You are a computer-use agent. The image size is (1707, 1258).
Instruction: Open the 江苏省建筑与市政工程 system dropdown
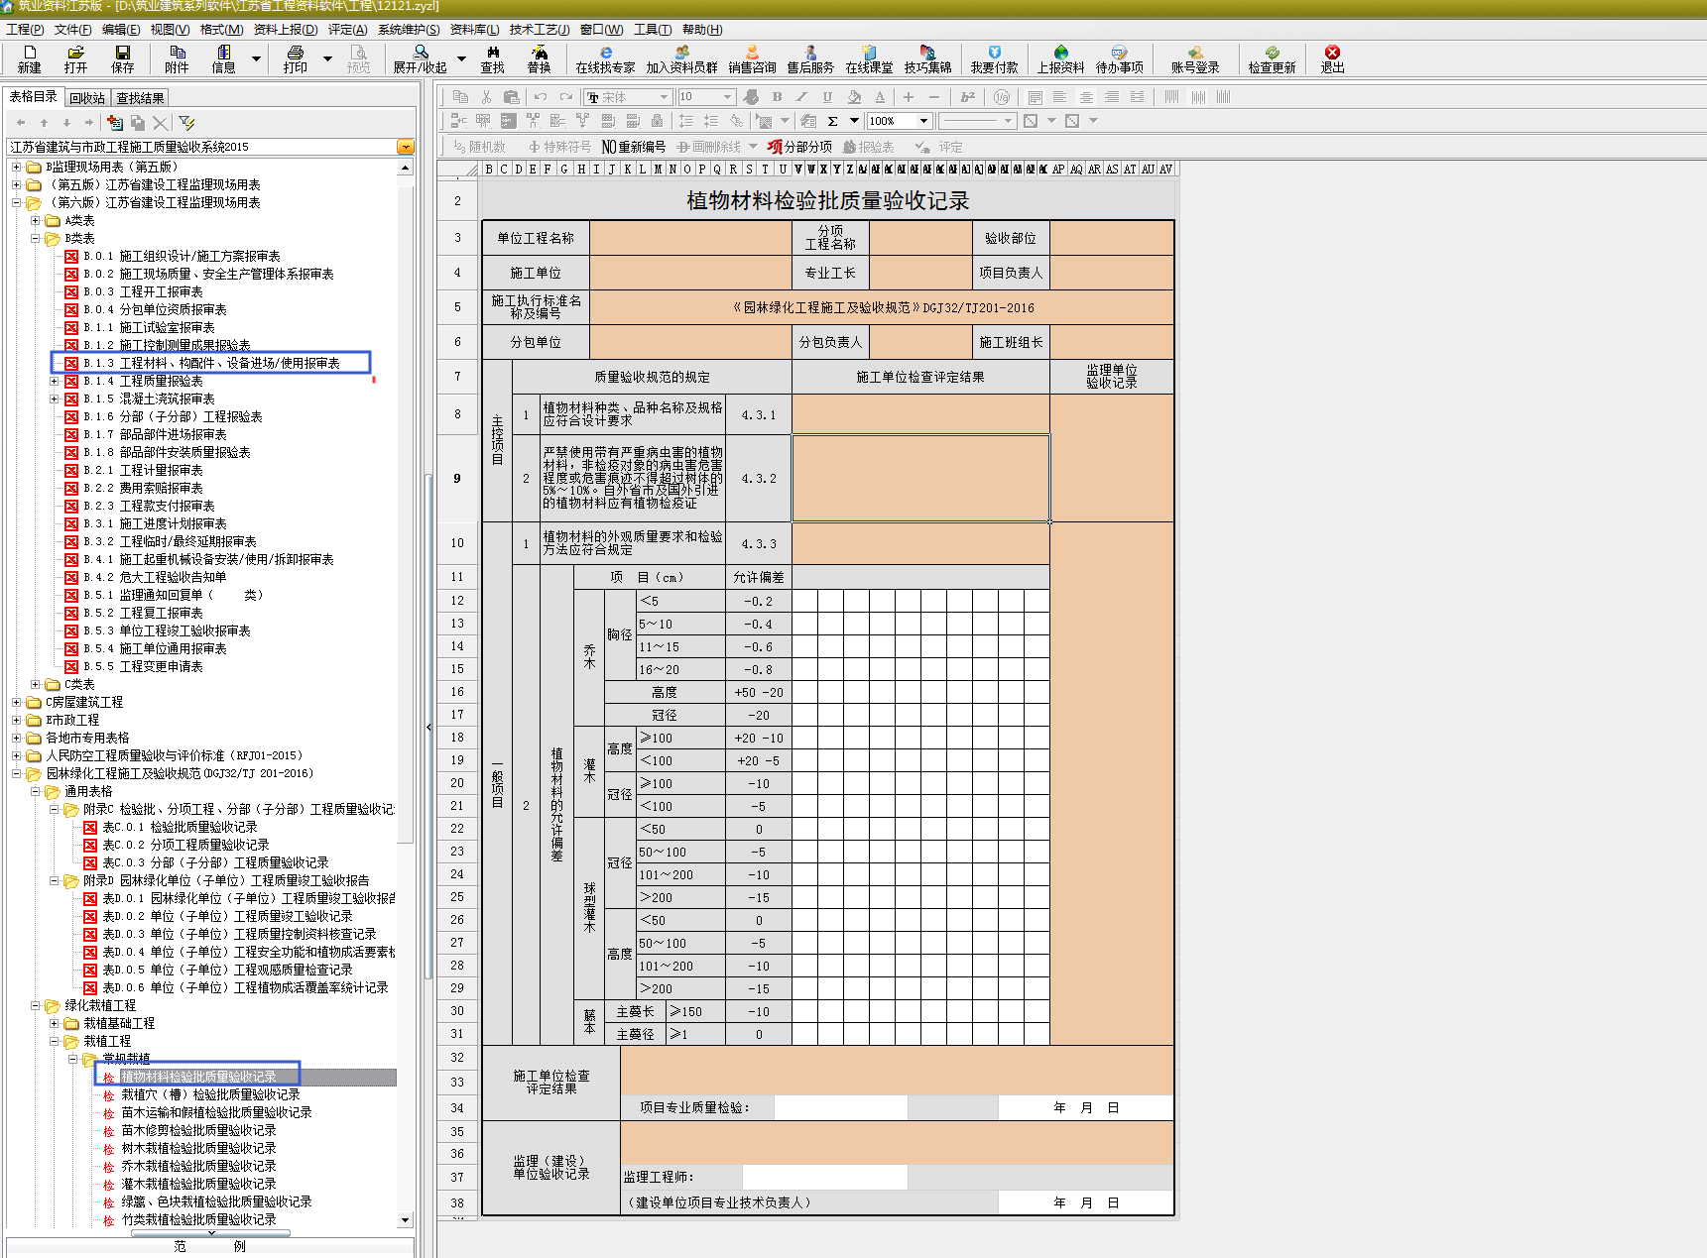(406, 147)
